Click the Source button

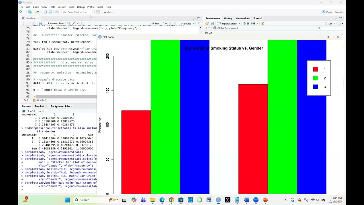tap(186, 23)
